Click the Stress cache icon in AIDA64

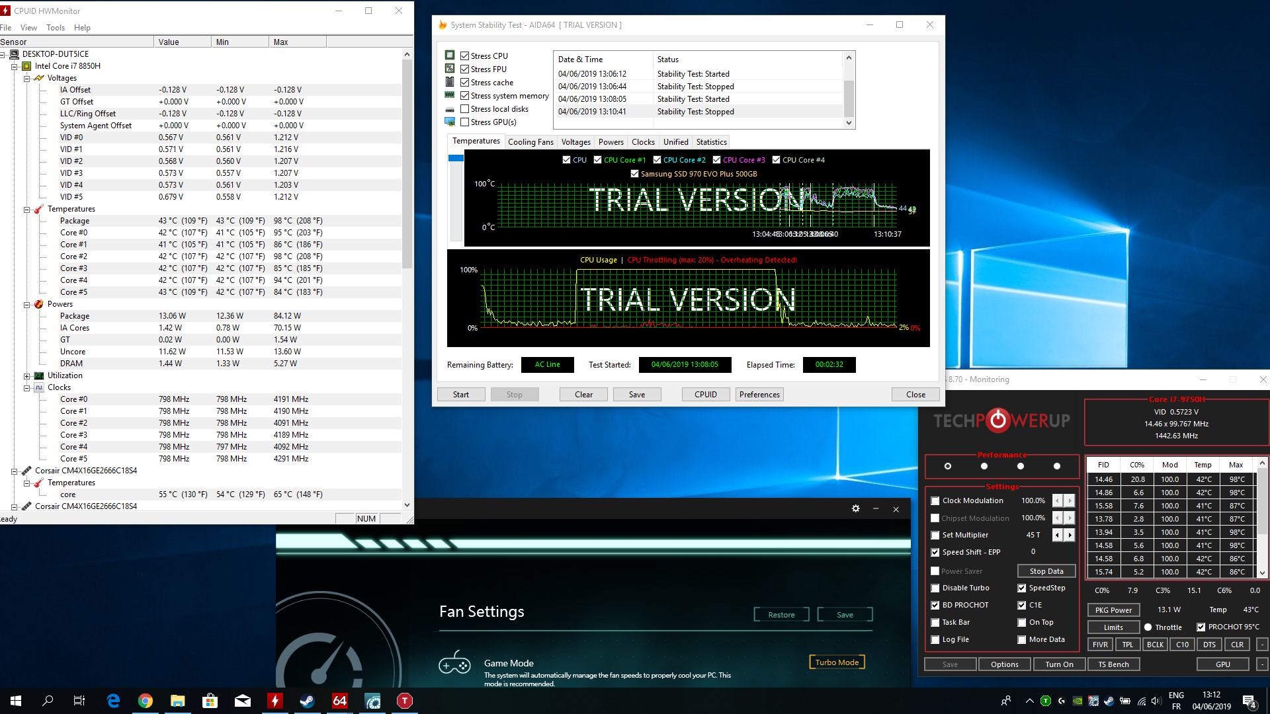coord(450,82)
